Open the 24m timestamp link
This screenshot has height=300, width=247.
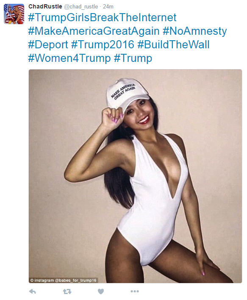(108, 7)
